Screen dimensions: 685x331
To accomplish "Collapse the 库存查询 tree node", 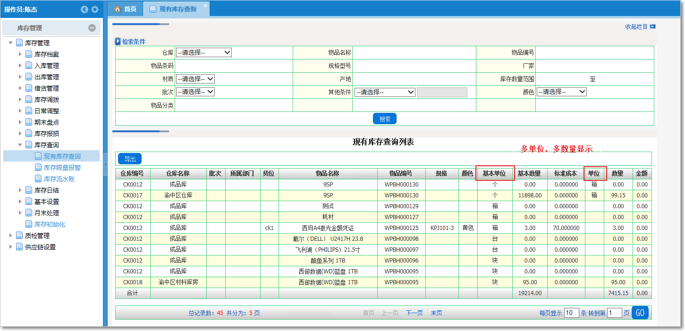I will click(20, 145).
